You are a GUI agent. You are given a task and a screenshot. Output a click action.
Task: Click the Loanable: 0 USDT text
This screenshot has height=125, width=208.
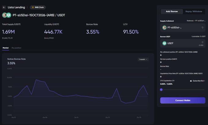[x=199, y=36]
